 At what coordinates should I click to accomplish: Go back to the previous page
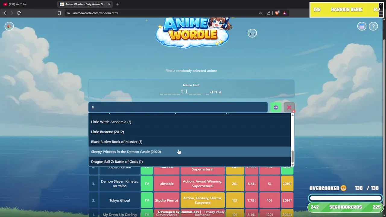(x=5, y=13)
